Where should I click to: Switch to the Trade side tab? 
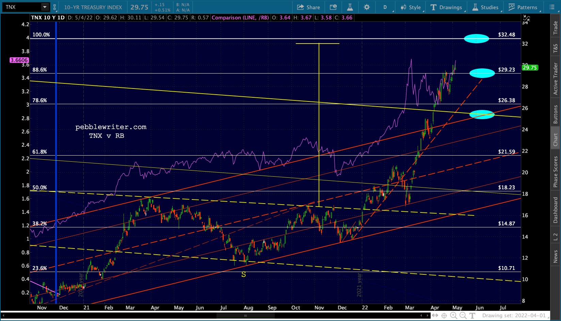click(x=556, y=28)
